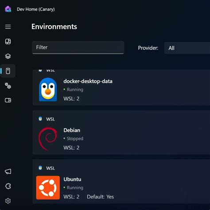Open the Provider dropdown showing All
Image resolution: width=210 pixels, height=210 pixels.
187,48
